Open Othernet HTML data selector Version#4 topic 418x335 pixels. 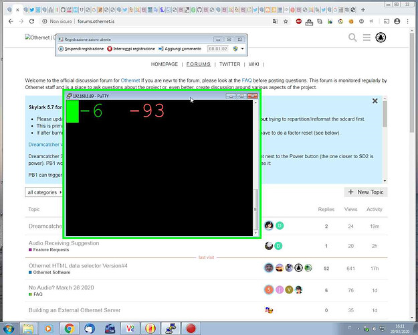[78, 266]
